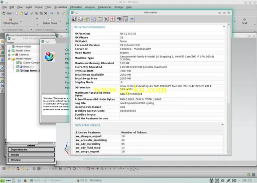The image size is (257, 183).
Task: Click the Delete X icon in main toolbar
Action: 46,14
